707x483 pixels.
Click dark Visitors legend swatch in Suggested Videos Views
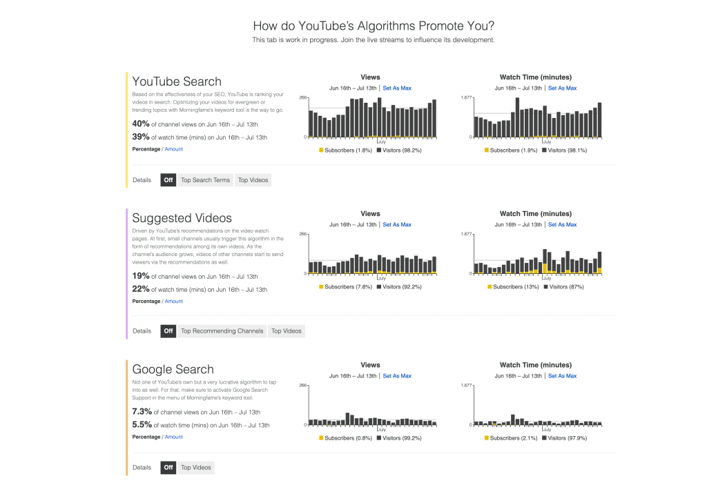(x=379, y=286)
